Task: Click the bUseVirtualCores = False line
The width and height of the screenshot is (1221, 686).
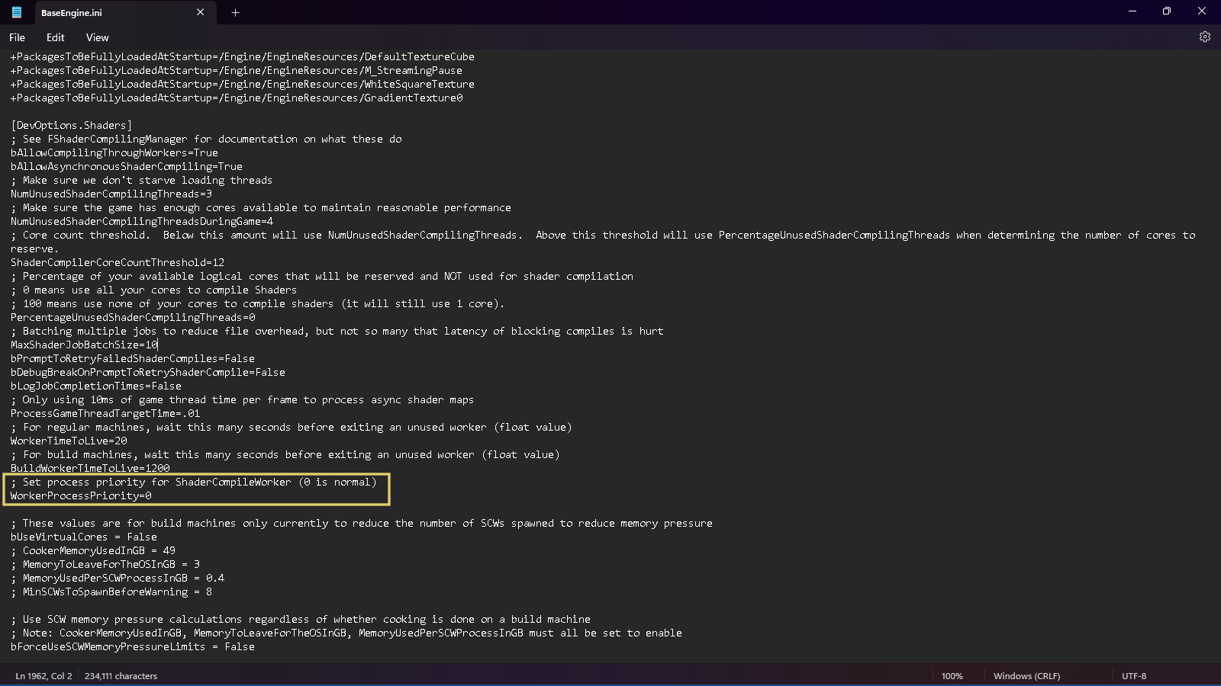Action: [84, 537]
